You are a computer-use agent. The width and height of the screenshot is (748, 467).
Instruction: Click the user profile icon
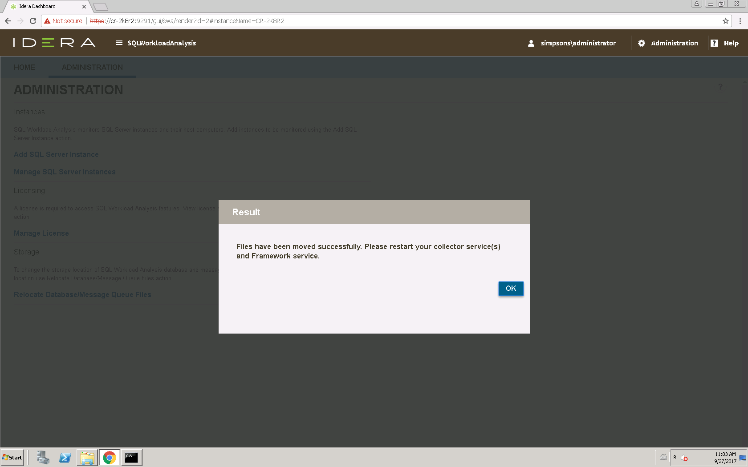[x=531, y=43]
